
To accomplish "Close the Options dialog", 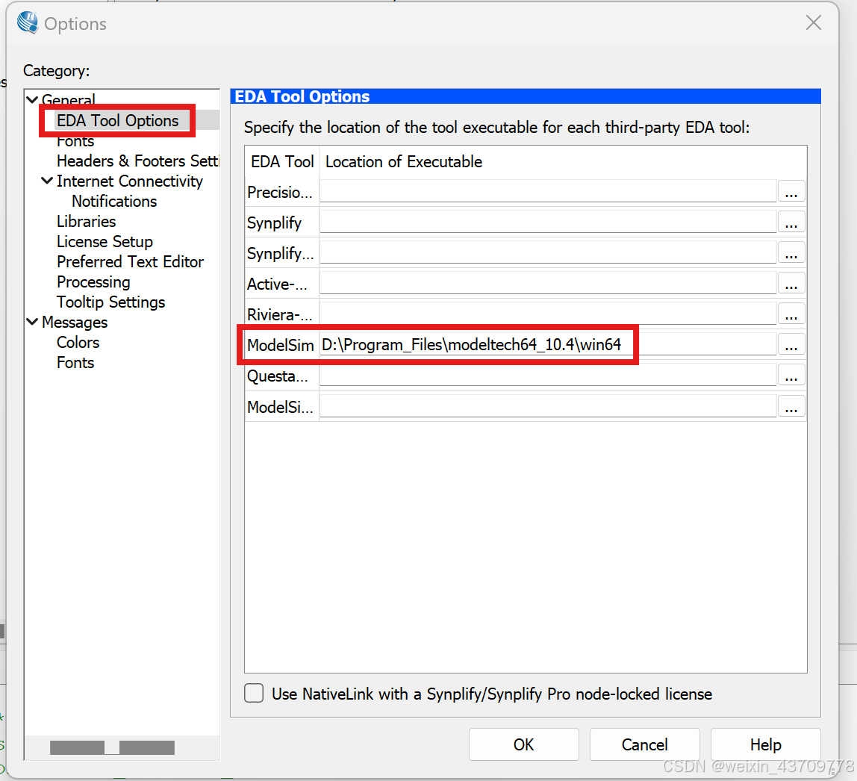I will click(813, 23).
